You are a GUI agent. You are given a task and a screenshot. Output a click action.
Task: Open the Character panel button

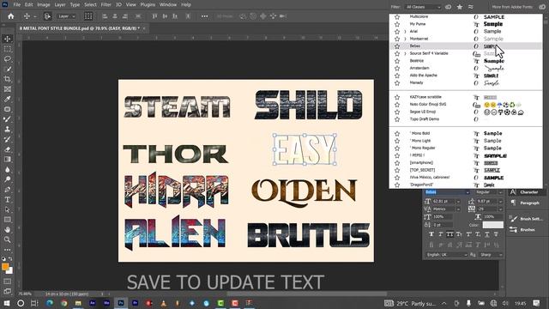tap(525, 192)
